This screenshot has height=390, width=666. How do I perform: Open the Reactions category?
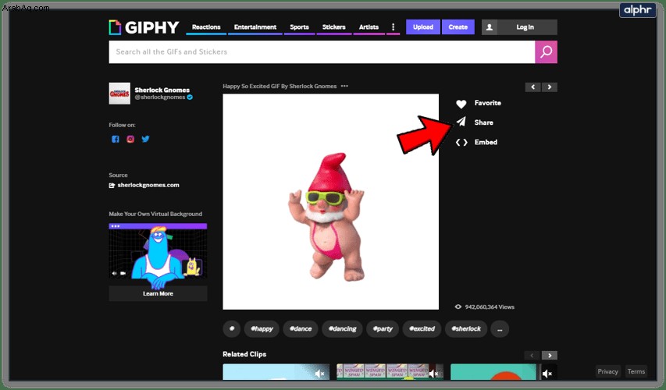pos(206,27)
